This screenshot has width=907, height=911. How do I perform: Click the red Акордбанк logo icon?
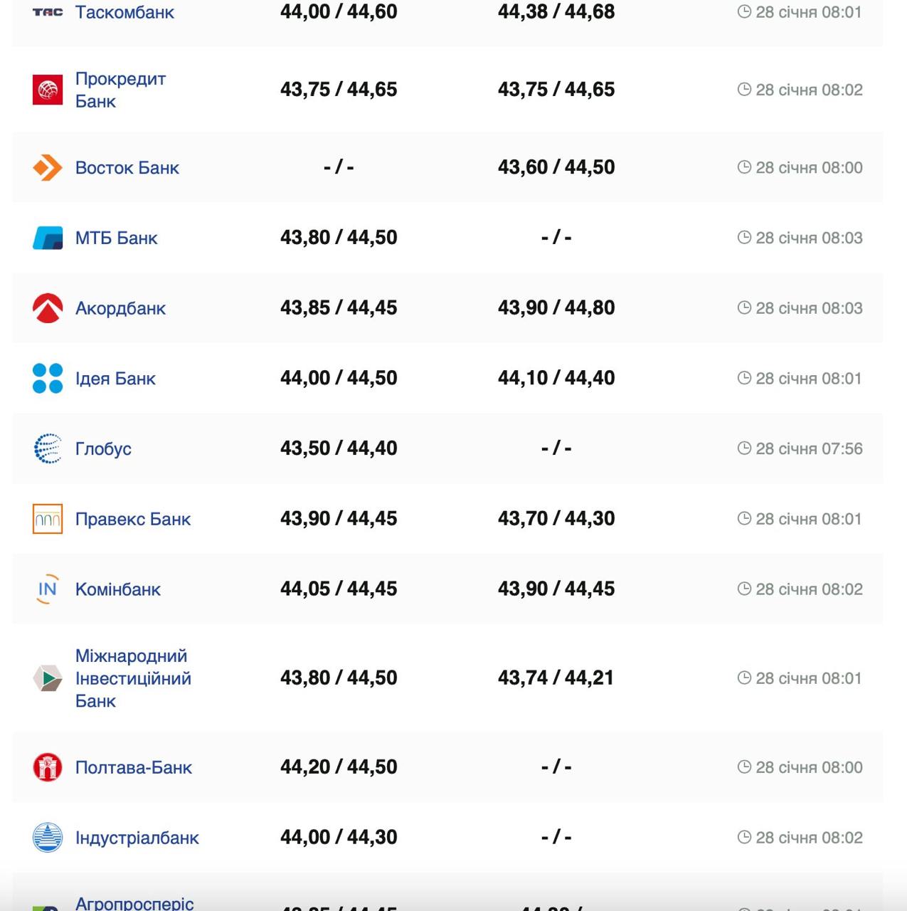(x=48, y=308)
